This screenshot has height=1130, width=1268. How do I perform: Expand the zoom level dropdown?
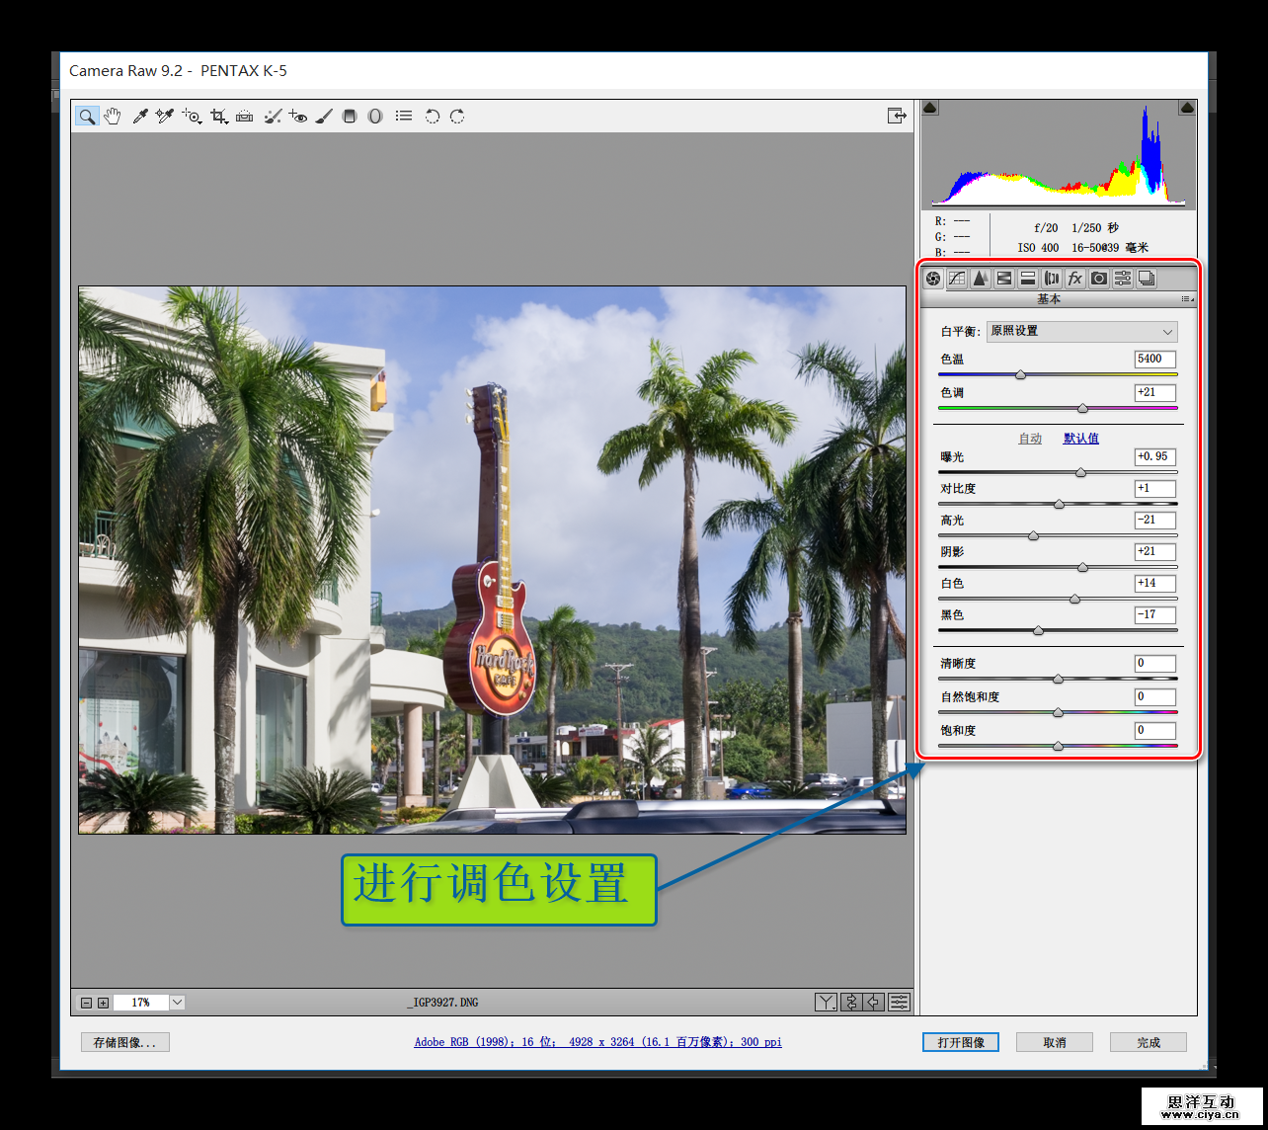[x=178, y=1003]
